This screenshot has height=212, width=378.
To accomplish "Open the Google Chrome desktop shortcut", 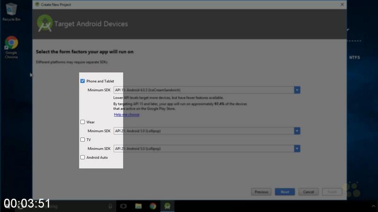I will tap(11, 48).
